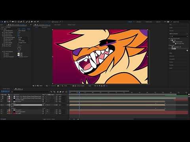Screen dimensions: 190x142
Task: Select the Composition viewer panel tab
Action: [42, 24]
